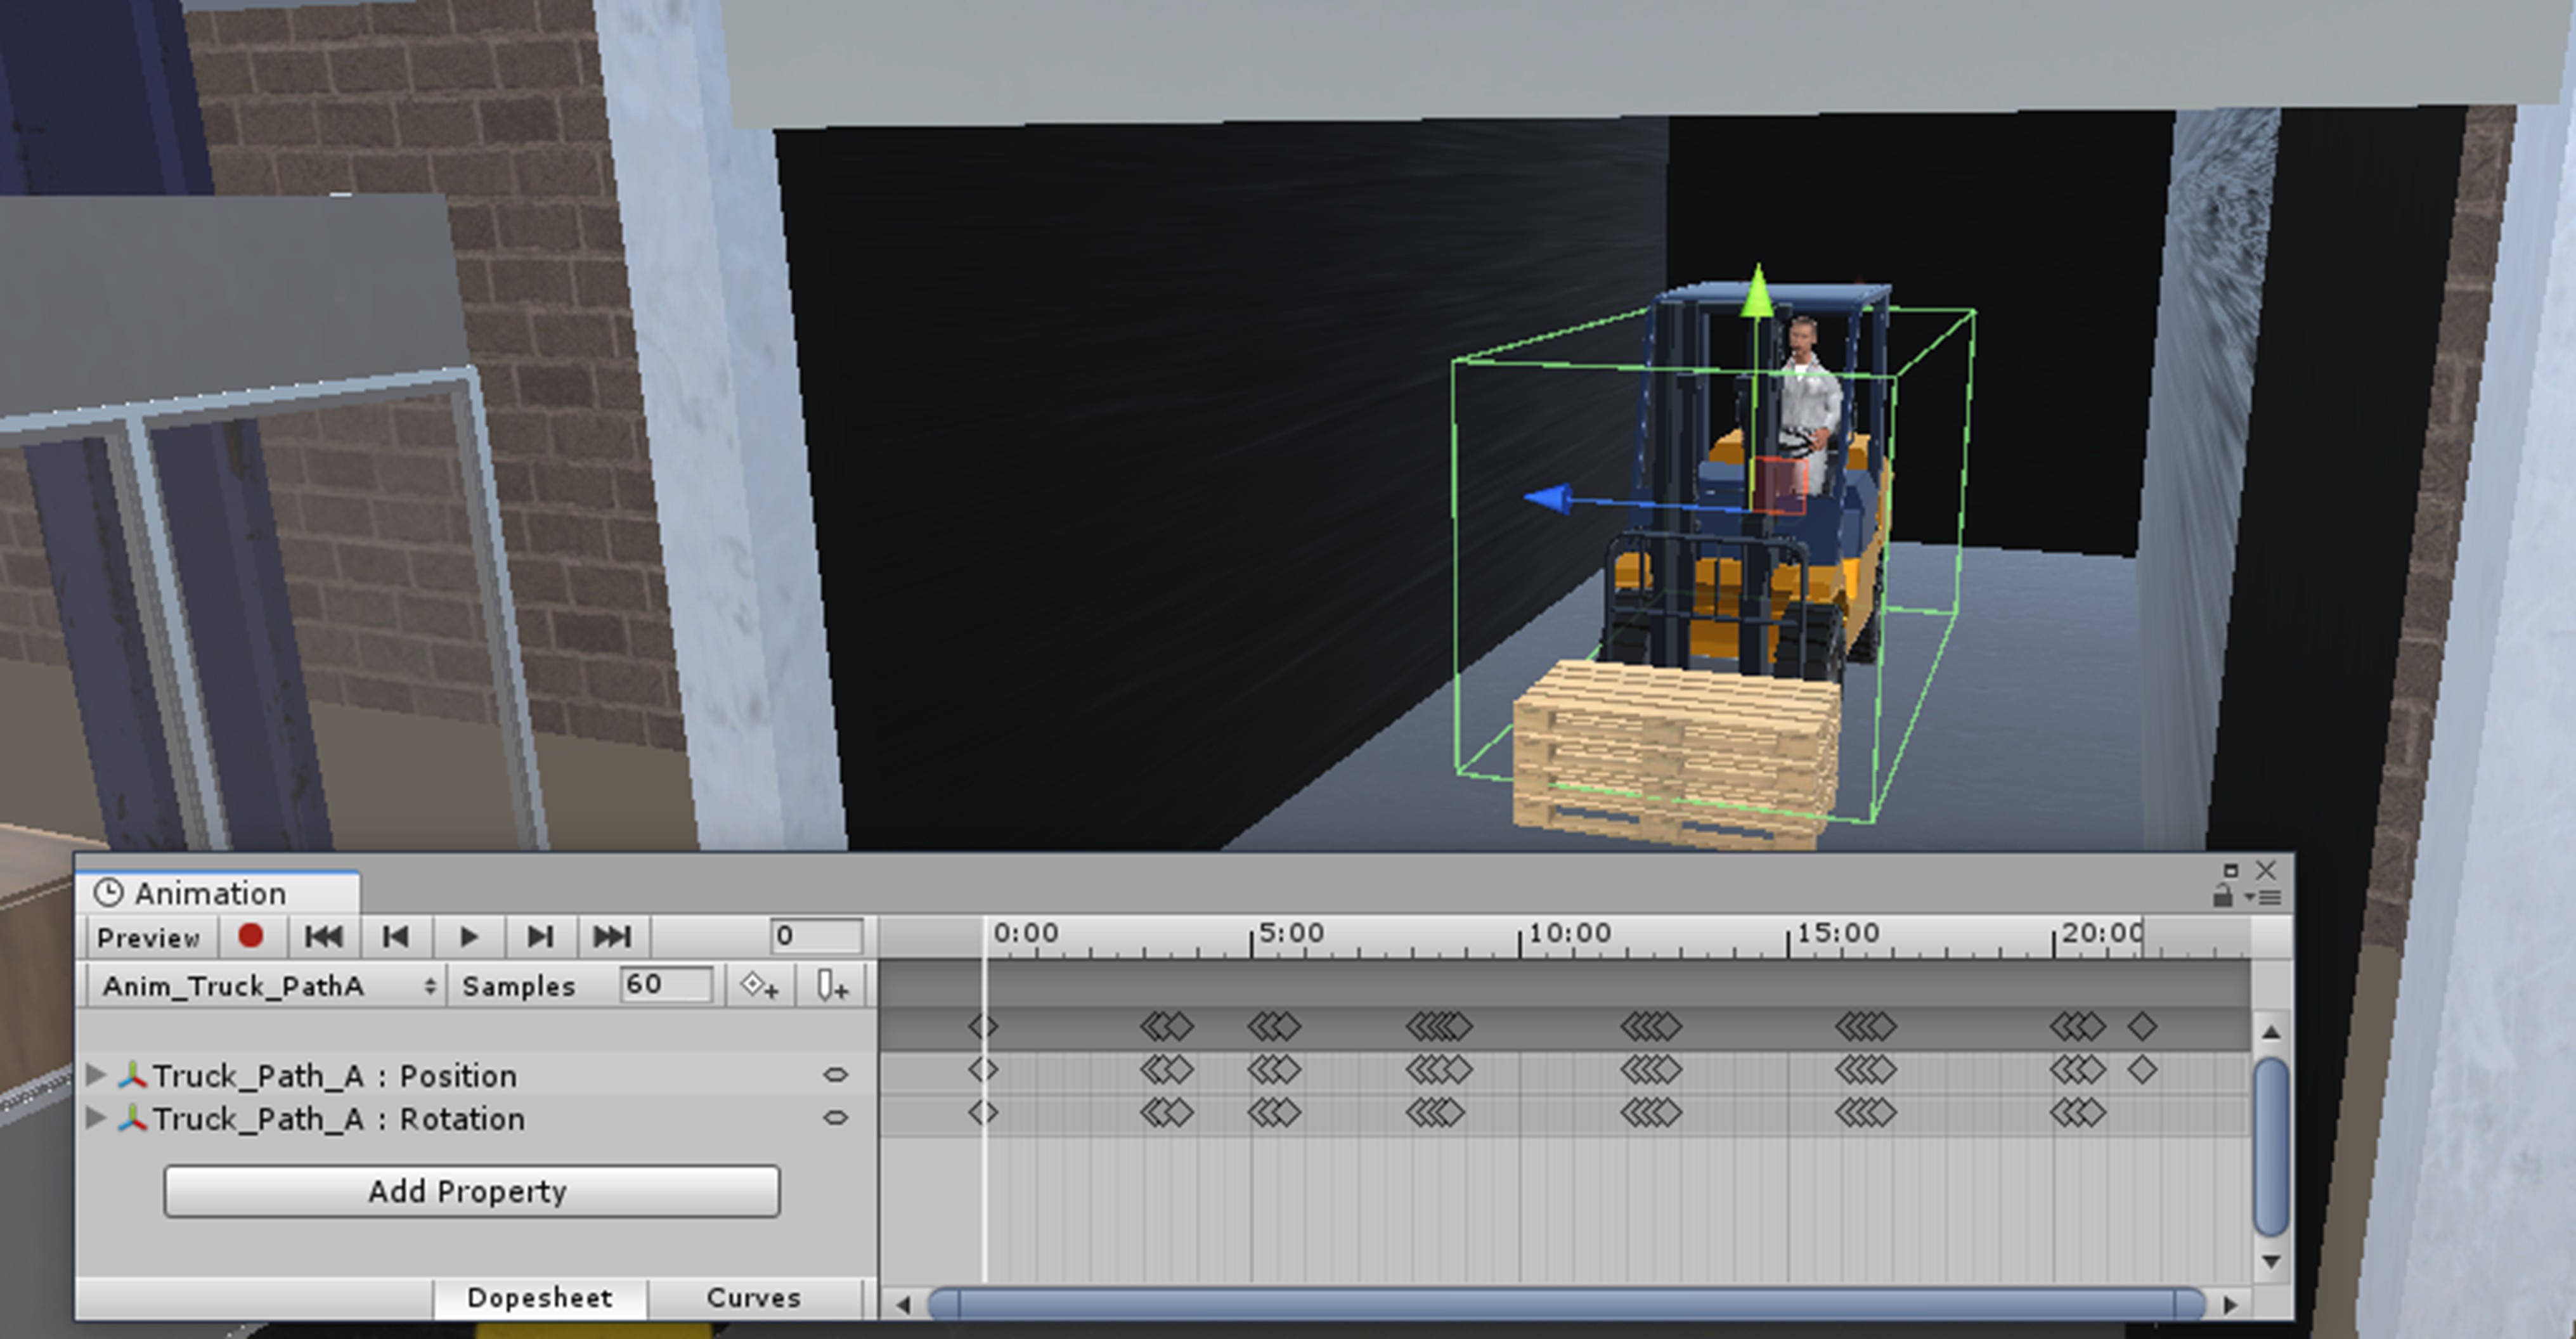Switch to the Curves tab
This screenshot has width=2576, height=1339.
[754, 1298]
